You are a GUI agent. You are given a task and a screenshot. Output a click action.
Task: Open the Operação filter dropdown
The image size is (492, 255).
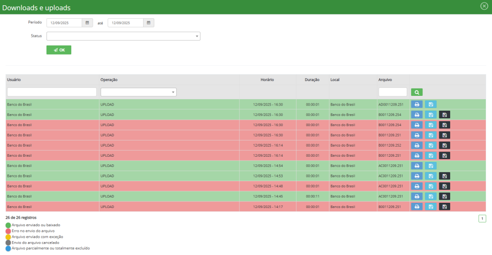pyautogui.click(x=138, y=92)
